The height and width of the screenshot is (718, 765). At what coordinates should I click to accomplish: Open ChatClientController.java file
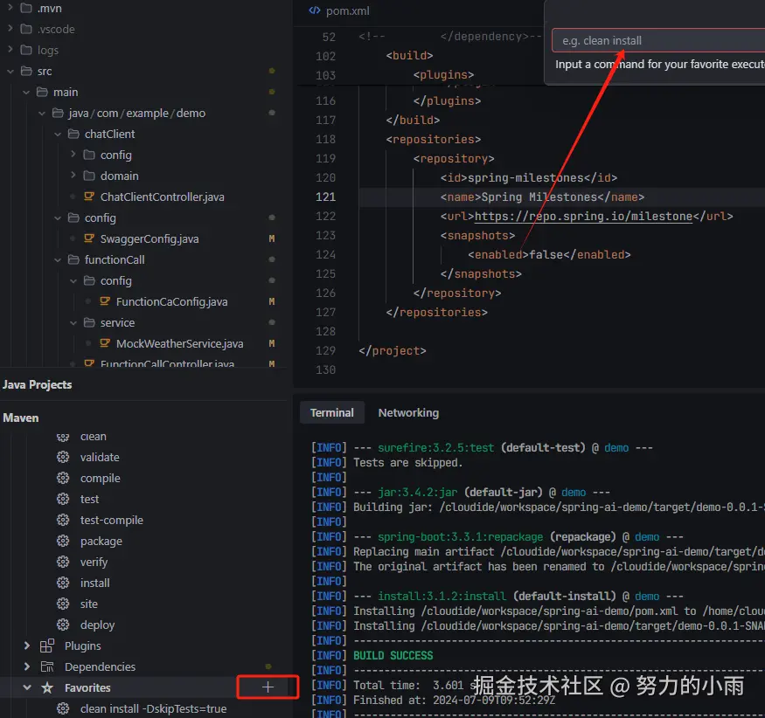(x=162, y=197)
